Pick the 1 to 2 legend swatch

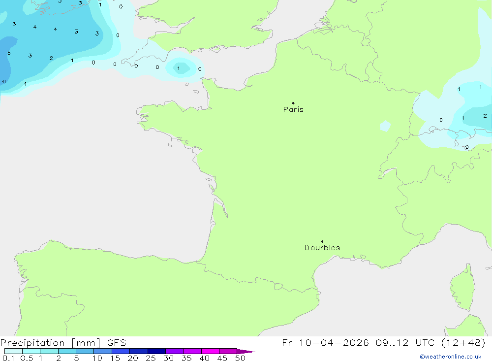(49, 351)
